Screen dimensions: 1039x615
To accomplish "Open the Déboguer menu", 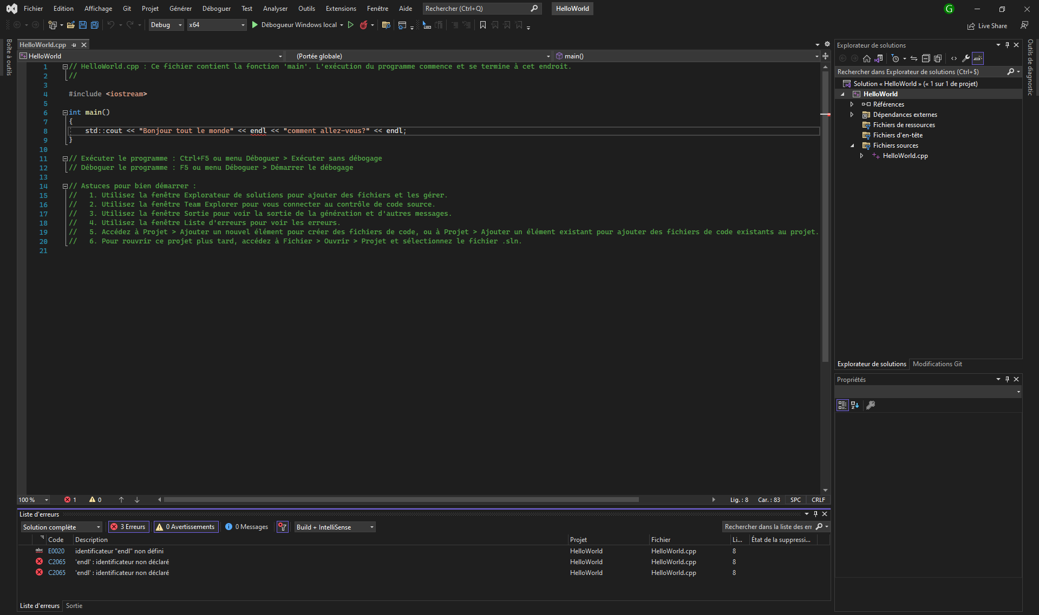I will 217,9.
